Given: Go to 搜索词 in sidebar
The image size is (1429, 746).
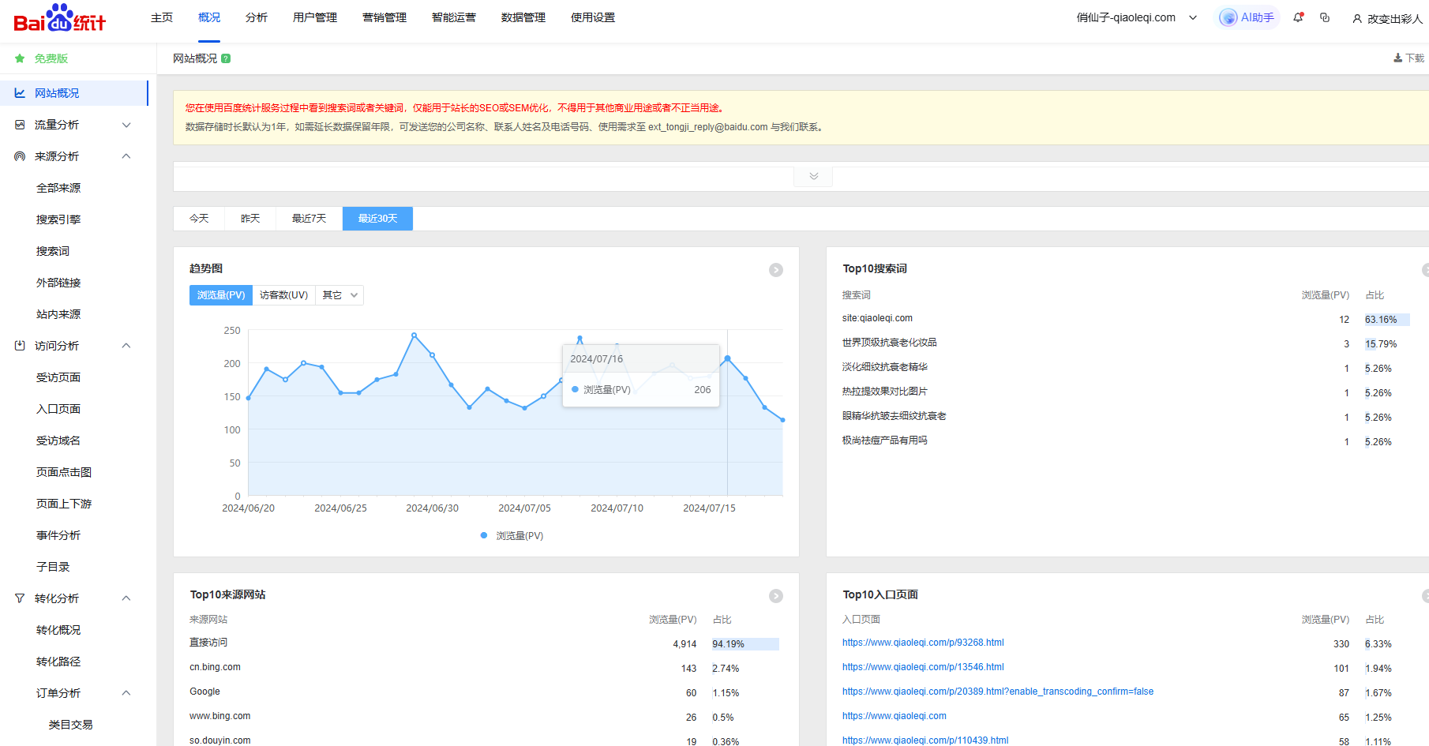Looking at the screenshot, I should tap(53, 251).
